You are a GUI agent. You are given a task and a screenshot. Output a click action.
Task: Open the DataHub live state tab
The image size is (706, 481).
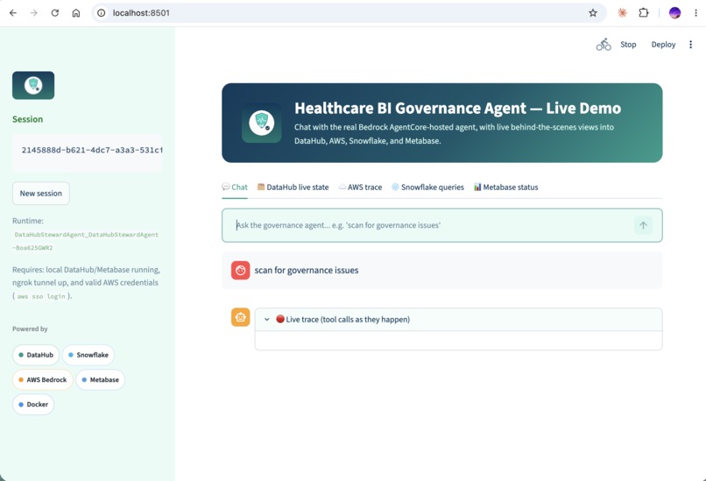coord(293,187)
